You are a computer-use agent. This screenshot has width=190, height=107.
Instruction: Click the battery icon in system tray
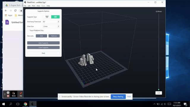(158, 104)
